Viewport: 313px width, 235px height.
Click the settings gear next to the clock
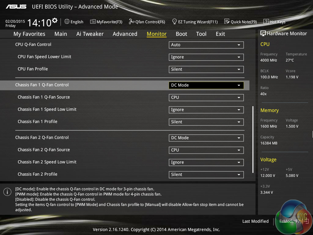coord(55,21)
